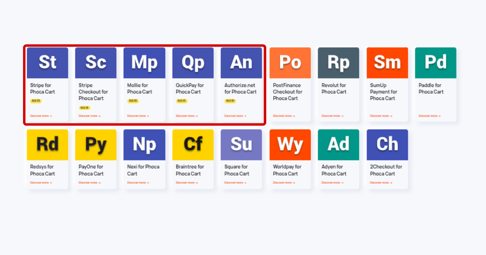Select the price badge under Authorize.net
The image size is (486, 255).
(x=230, y=101)
